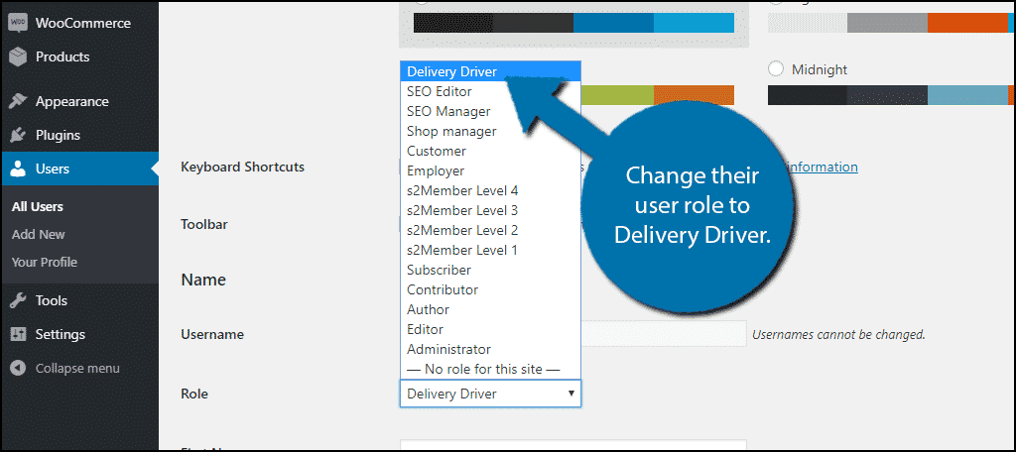Open the Add New user link
Screen dimensions: 1016x452
[39, 234]
